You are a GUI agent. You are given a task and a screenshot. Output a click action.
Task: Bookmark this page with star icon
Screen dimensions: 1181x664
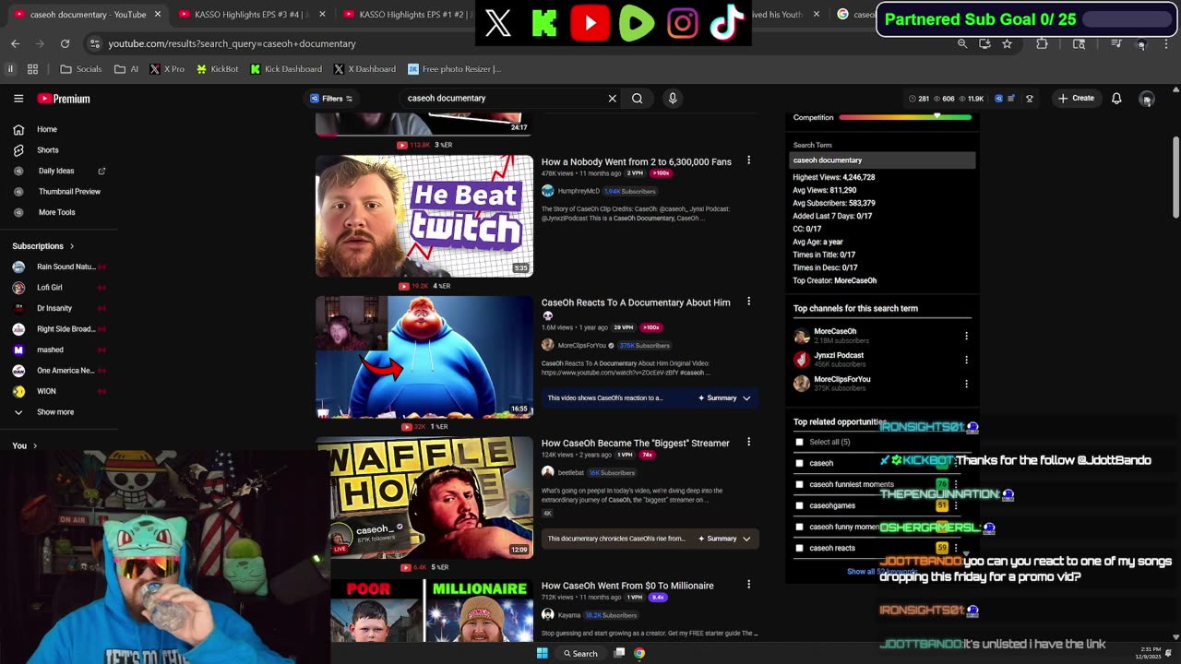click(1007, 43)
